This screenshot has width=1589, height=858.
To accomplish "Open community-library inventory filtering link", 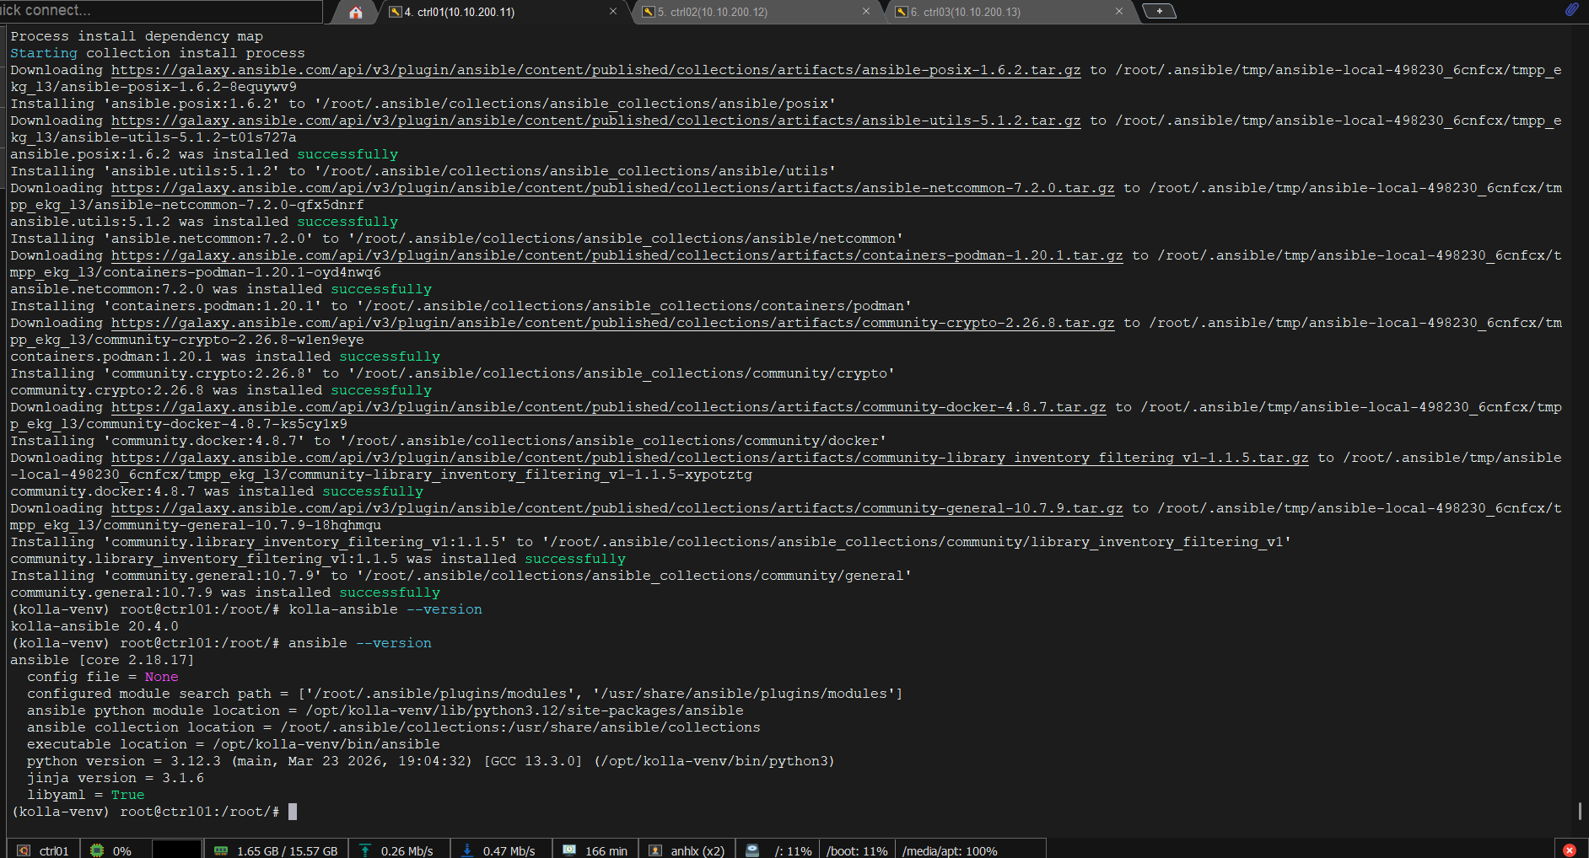I will pyautogui.click(x=709, y=458).
